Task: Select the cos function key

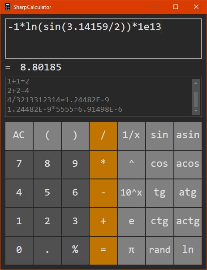Action: [160, 165]
